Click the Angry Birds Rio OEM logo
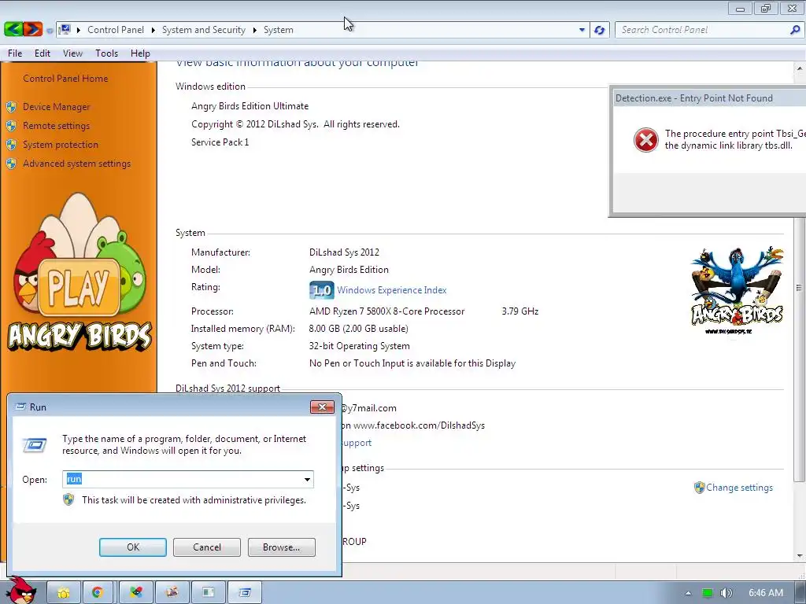This screenshot has height=604, width=806. (737, 291)
